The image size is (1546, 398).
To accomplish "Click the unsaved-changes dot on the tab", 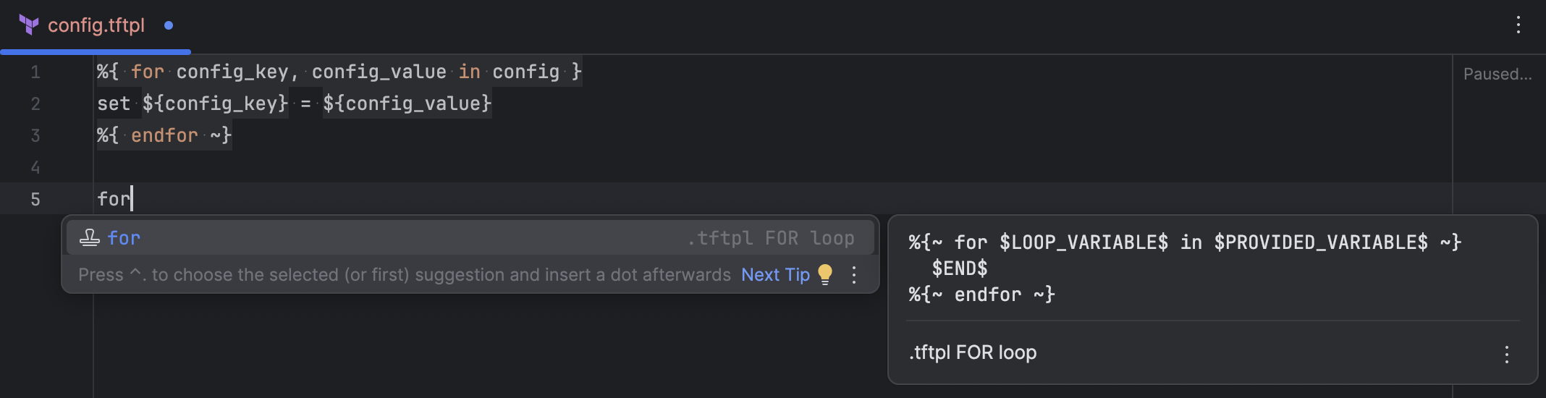I will click(169, 25).
